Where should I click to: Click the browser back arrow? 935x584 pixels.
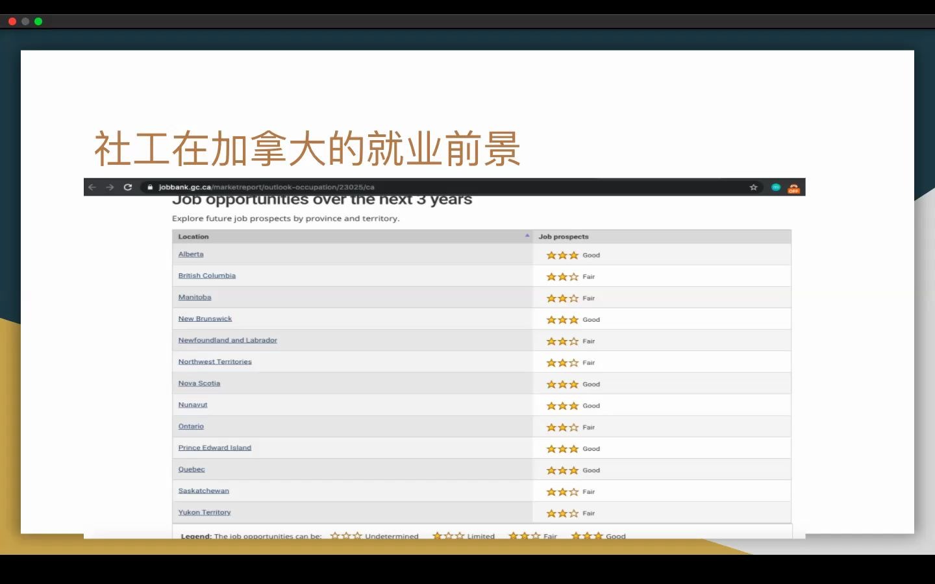click(x=92, y=187)
